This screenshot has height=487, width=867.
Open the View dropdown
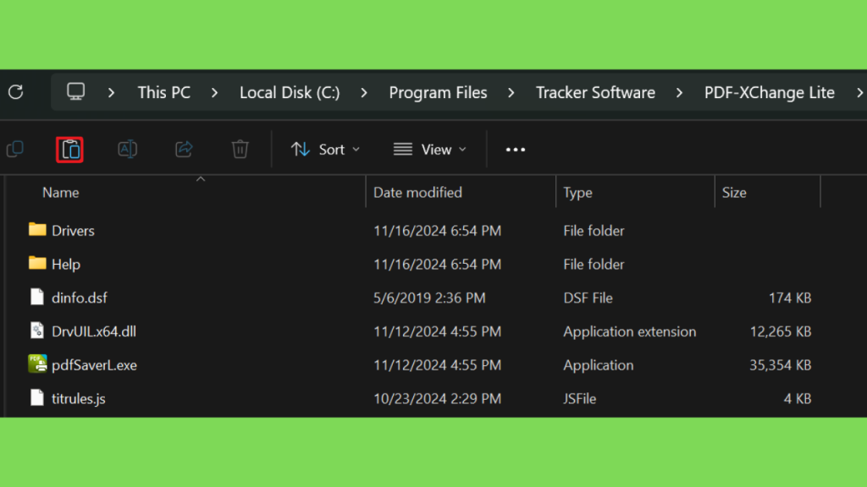coord(430,149)
